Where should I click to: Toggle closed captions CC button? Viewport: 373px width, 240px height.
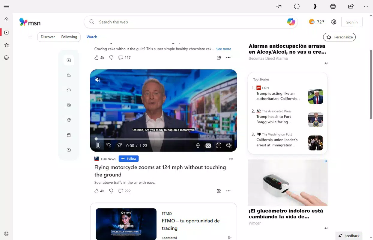(208, 145)
